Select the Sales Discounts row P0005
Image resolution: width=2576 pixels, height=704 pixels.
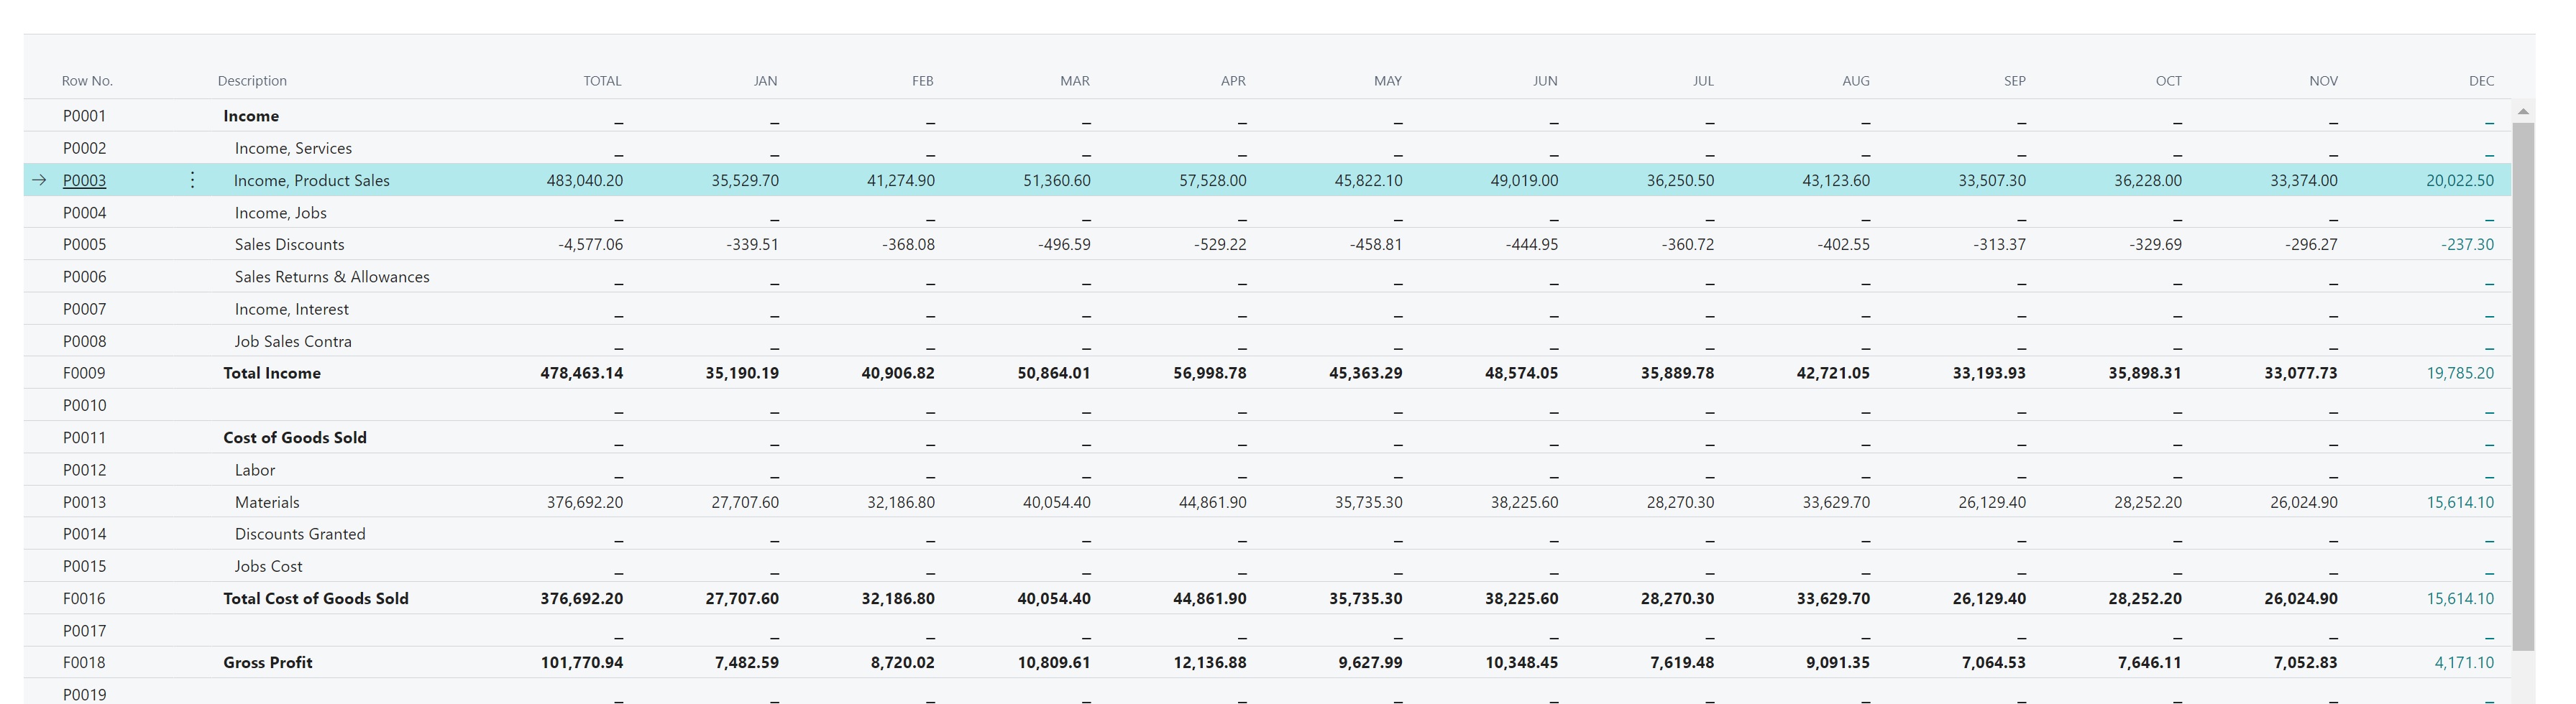tap(289, 244)
